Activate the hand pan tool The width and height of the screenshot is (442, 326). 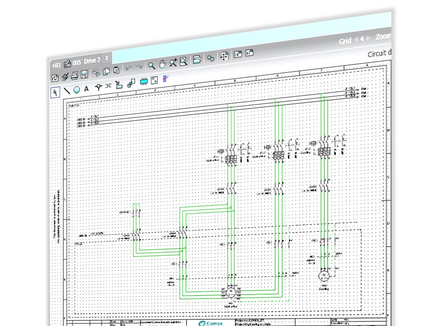point(162,64)
